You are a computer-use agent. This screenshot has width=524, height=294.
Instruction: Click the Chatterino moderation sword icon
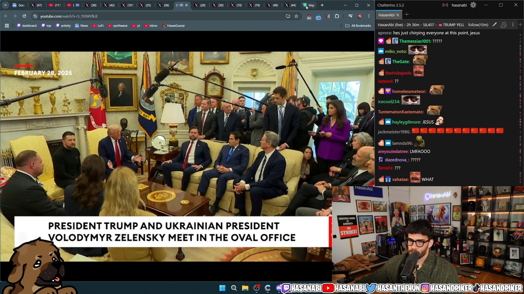(495, 25)
